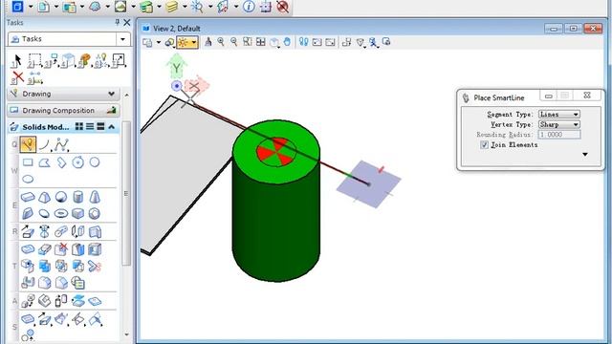Select the Element Selection arrow tool

click(x=16, y=61)
